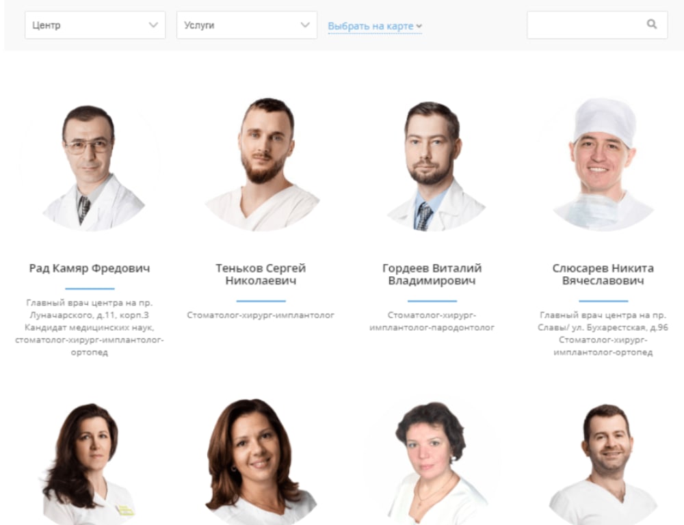Click the name Гордеев Виталий Владимирович

tap(432, 274)
